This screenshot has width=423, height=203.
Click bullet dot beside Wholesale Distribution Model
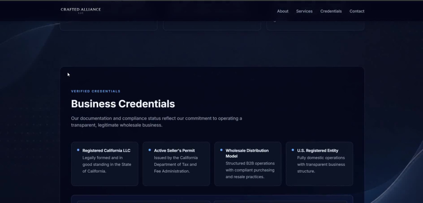tap(222, 150)
